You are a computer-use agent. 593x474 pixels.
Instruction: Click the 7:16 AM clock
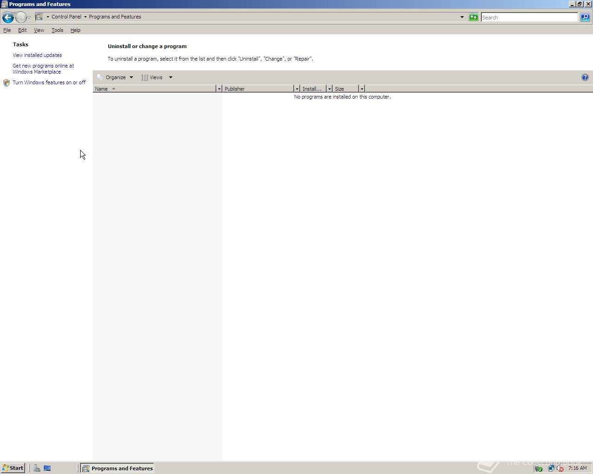(x=577, y=468)
